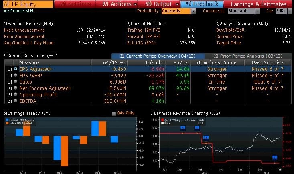Select the Net Income Adjusted+ radio button
This screenshot has width=294, height=174.
tap(16, 88)
